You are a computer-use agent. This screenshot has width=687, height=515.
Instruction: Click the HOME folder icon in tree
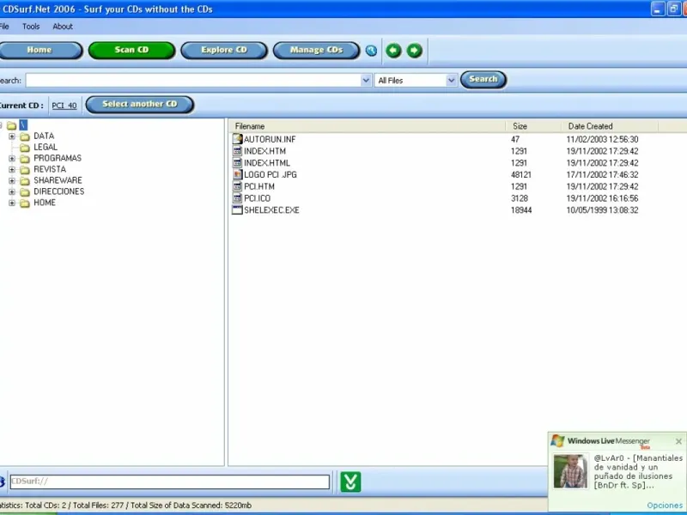pyautogui.click(x=25, y=203)
